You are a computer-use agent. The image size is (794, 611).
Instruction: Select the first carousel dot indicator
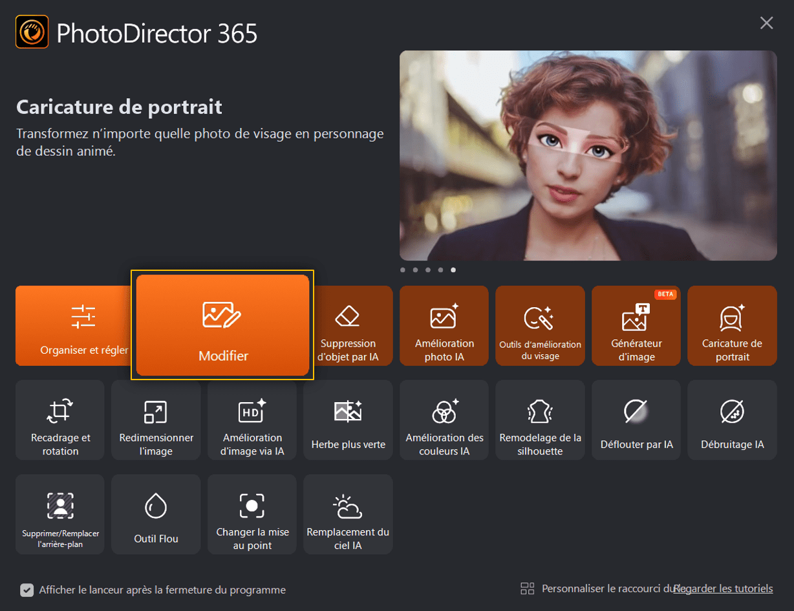pyautogui.click(x=403, y=270)
